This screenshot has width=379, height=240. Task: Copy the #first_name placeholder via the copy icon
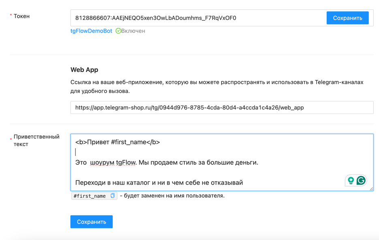[x=112, y=196]
